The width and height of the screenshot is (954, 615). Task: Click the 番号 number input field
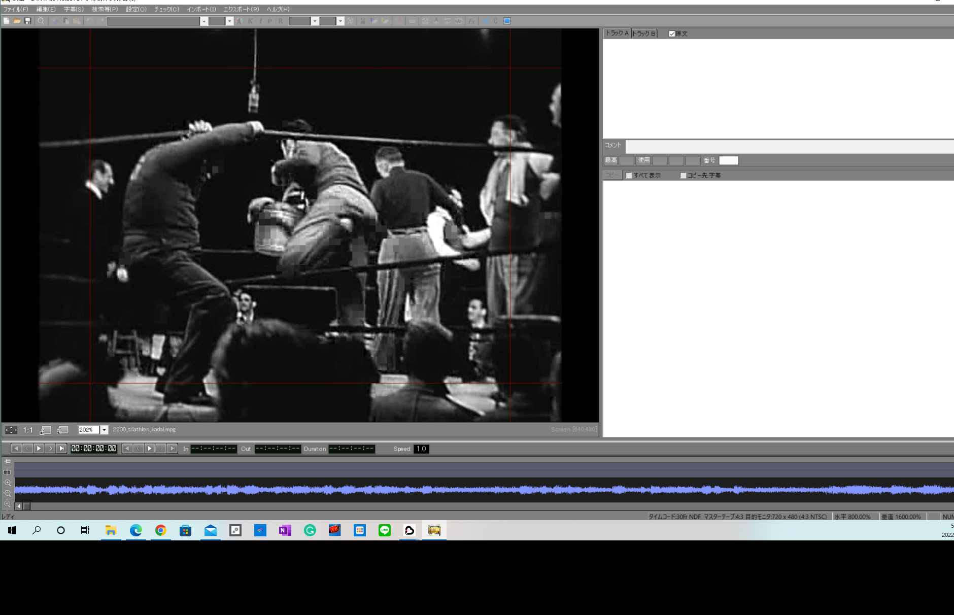click(728, 160)
